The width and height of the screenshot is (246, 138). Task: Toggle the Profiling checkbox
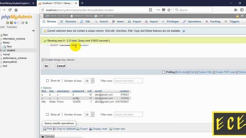point(164,72)
